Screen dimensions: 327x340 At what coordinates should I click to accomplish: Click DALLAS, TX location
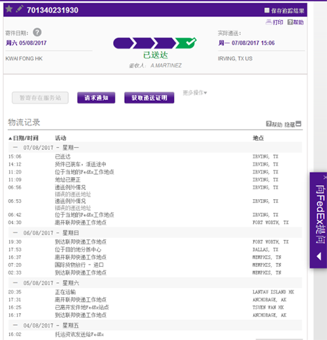[266, 250]
